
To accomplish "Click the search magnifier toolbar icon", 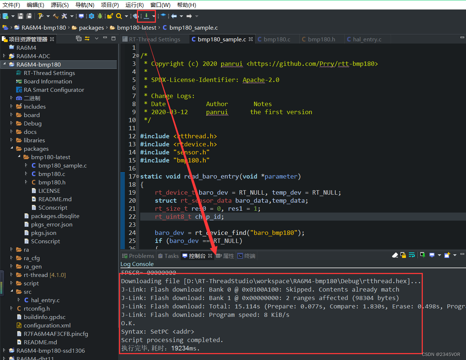I will (x=119, y=16).
